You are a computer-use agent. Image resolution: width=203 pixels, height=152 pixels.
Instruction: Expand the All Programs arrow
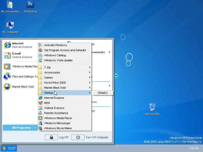(35, 128)
